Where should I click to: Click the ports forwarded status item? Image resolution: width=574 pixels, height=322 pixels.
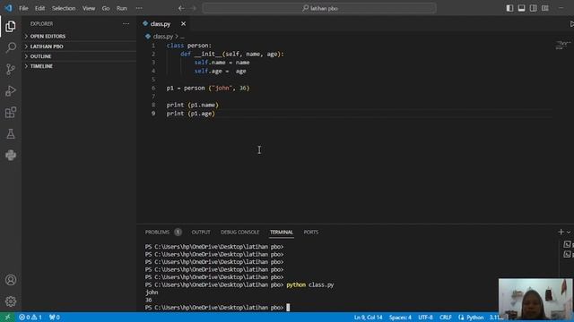[x=54, y=318]
